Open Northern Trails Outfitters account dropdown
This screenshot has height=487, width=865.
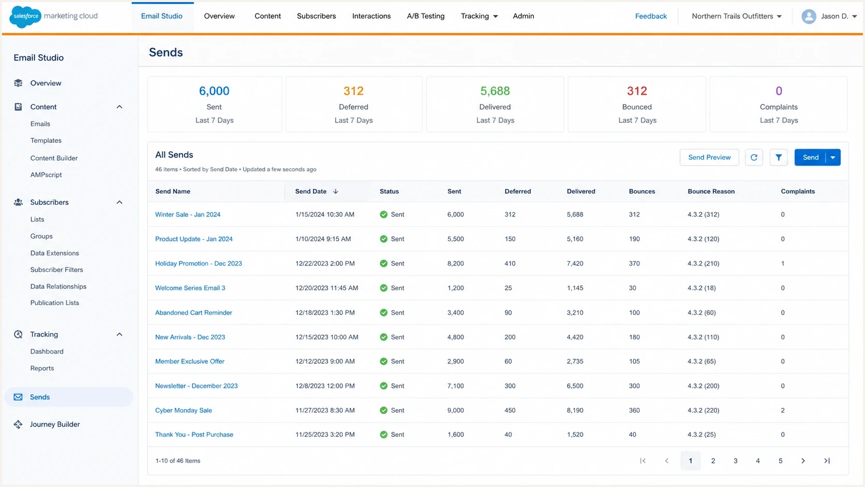(737, 16)
